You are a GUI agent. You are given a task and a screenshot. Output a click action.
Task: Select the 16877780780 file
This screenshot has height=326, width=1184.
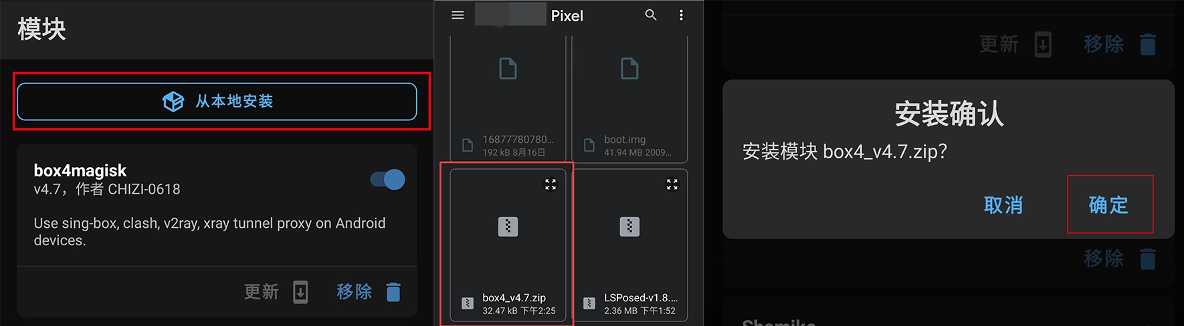[508, 99]
